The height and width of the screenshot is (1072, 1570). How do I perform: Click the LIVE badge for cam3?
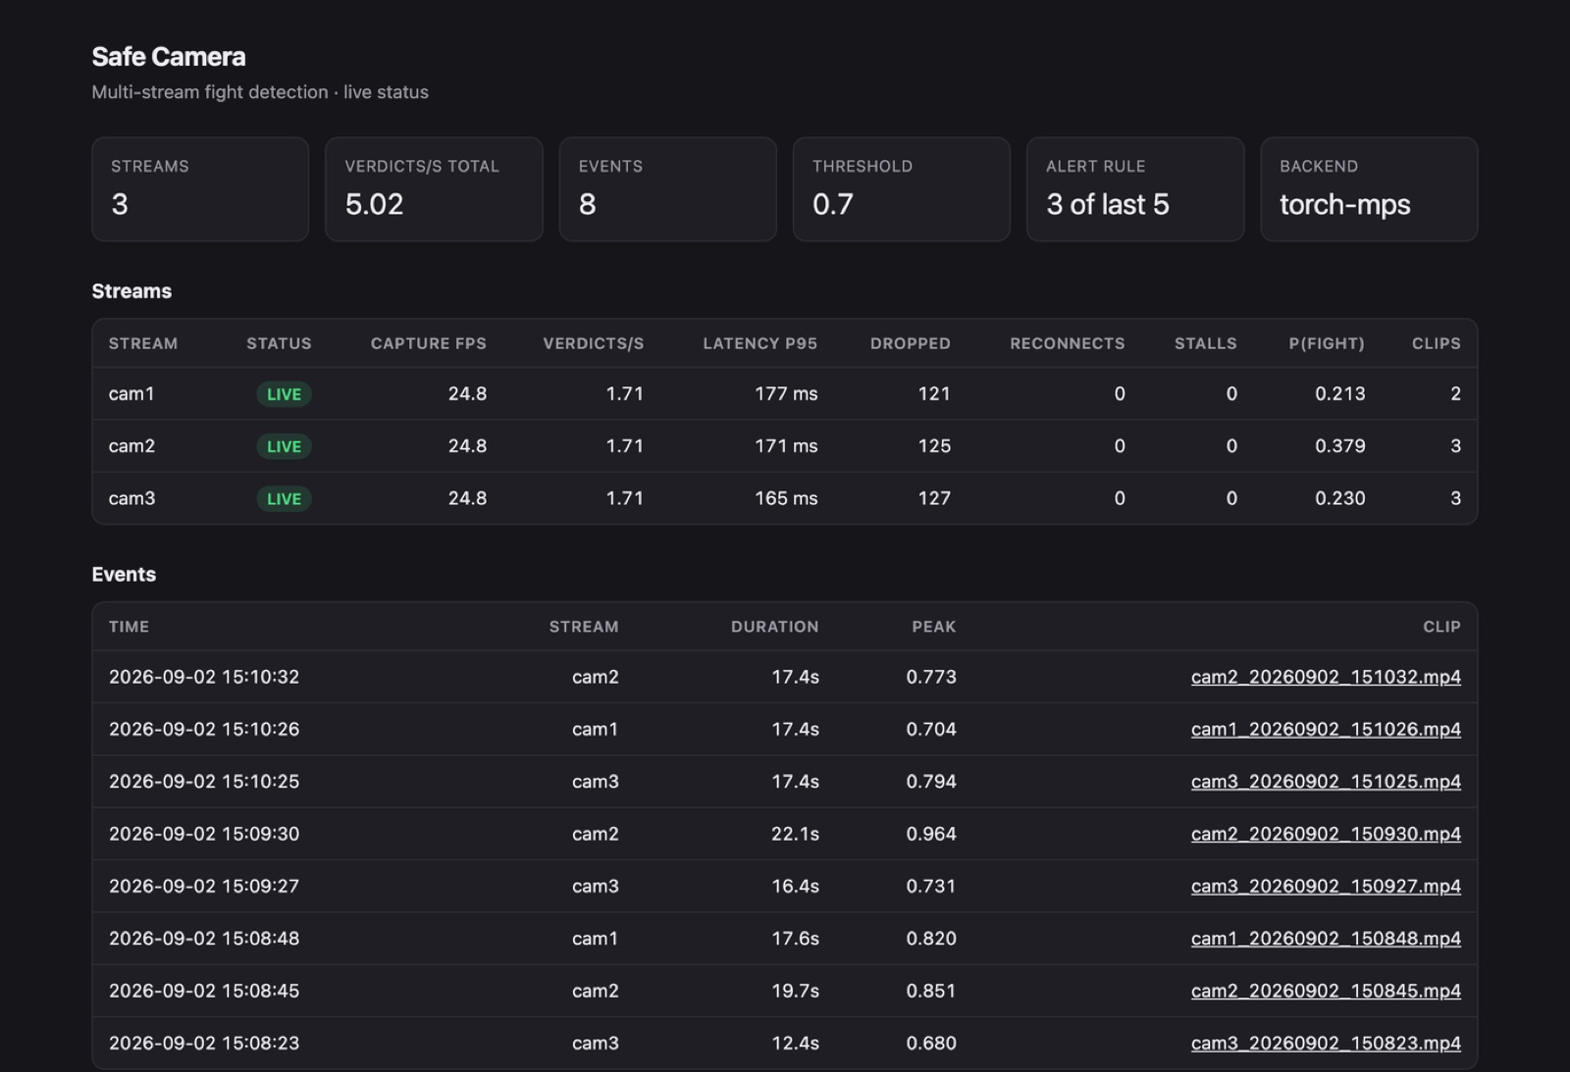coord(284,498)
